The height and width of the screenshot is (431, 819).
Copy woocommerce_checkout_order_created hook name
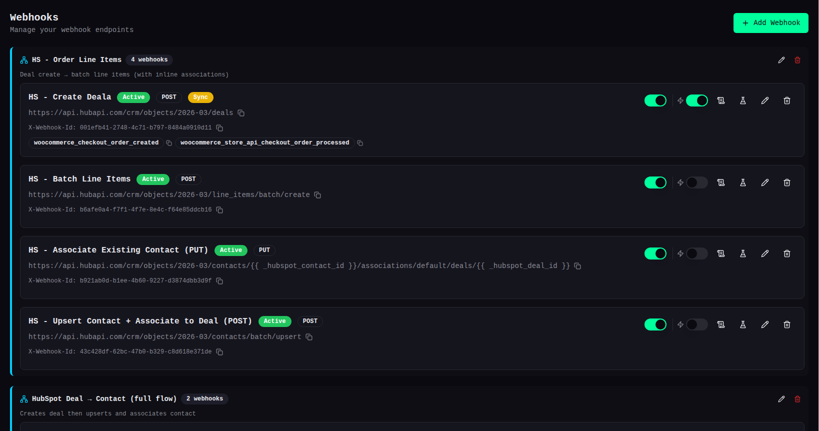click(169, 143)
